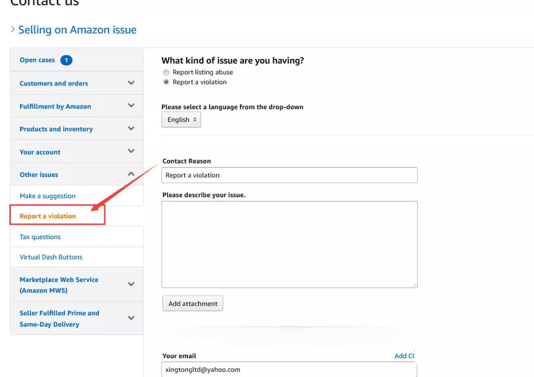Expand the Customers and orders section chevron
The height and width of the screenshot is (377, 534).
pos(131,83)
